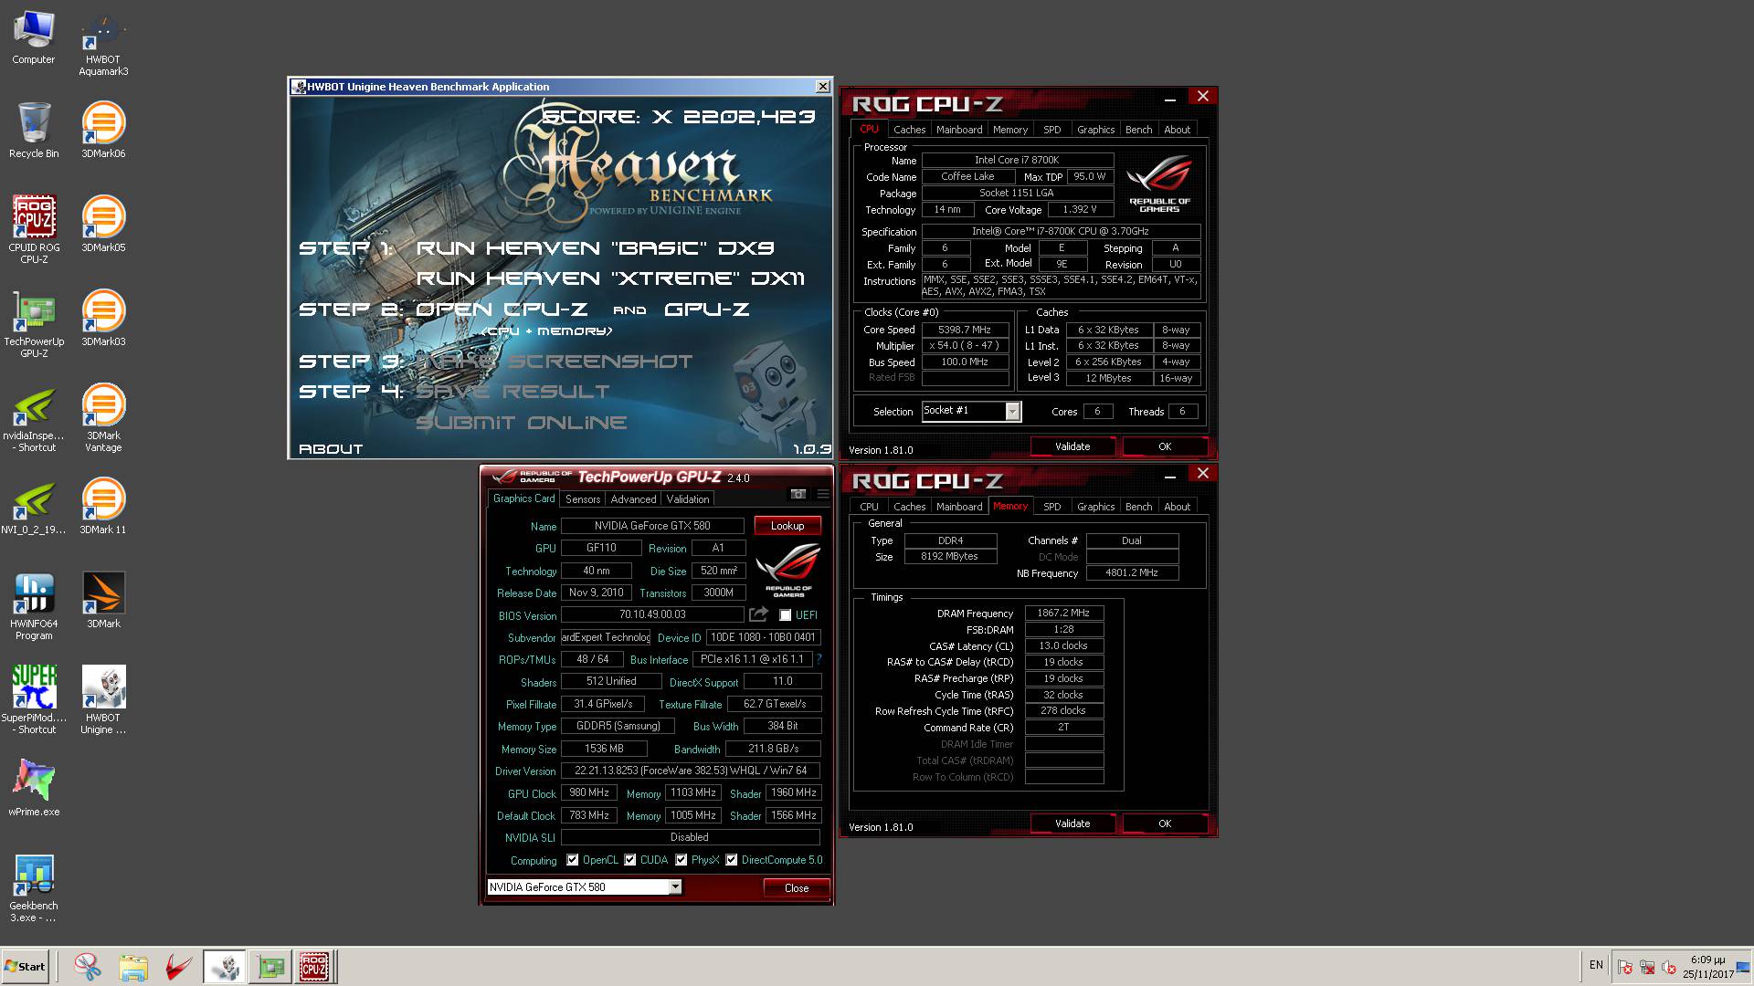Viewport: 1754px width, 986px height.
Task: Open the SPD tab in lower CPU-Z
Action: (x=1052, y=507)
